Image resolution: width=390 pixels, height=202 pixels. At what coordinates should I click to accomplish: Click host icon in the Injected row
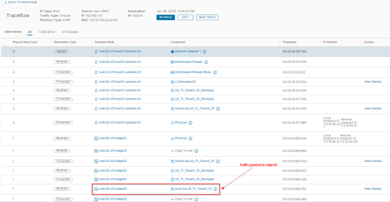pos(96,52)
